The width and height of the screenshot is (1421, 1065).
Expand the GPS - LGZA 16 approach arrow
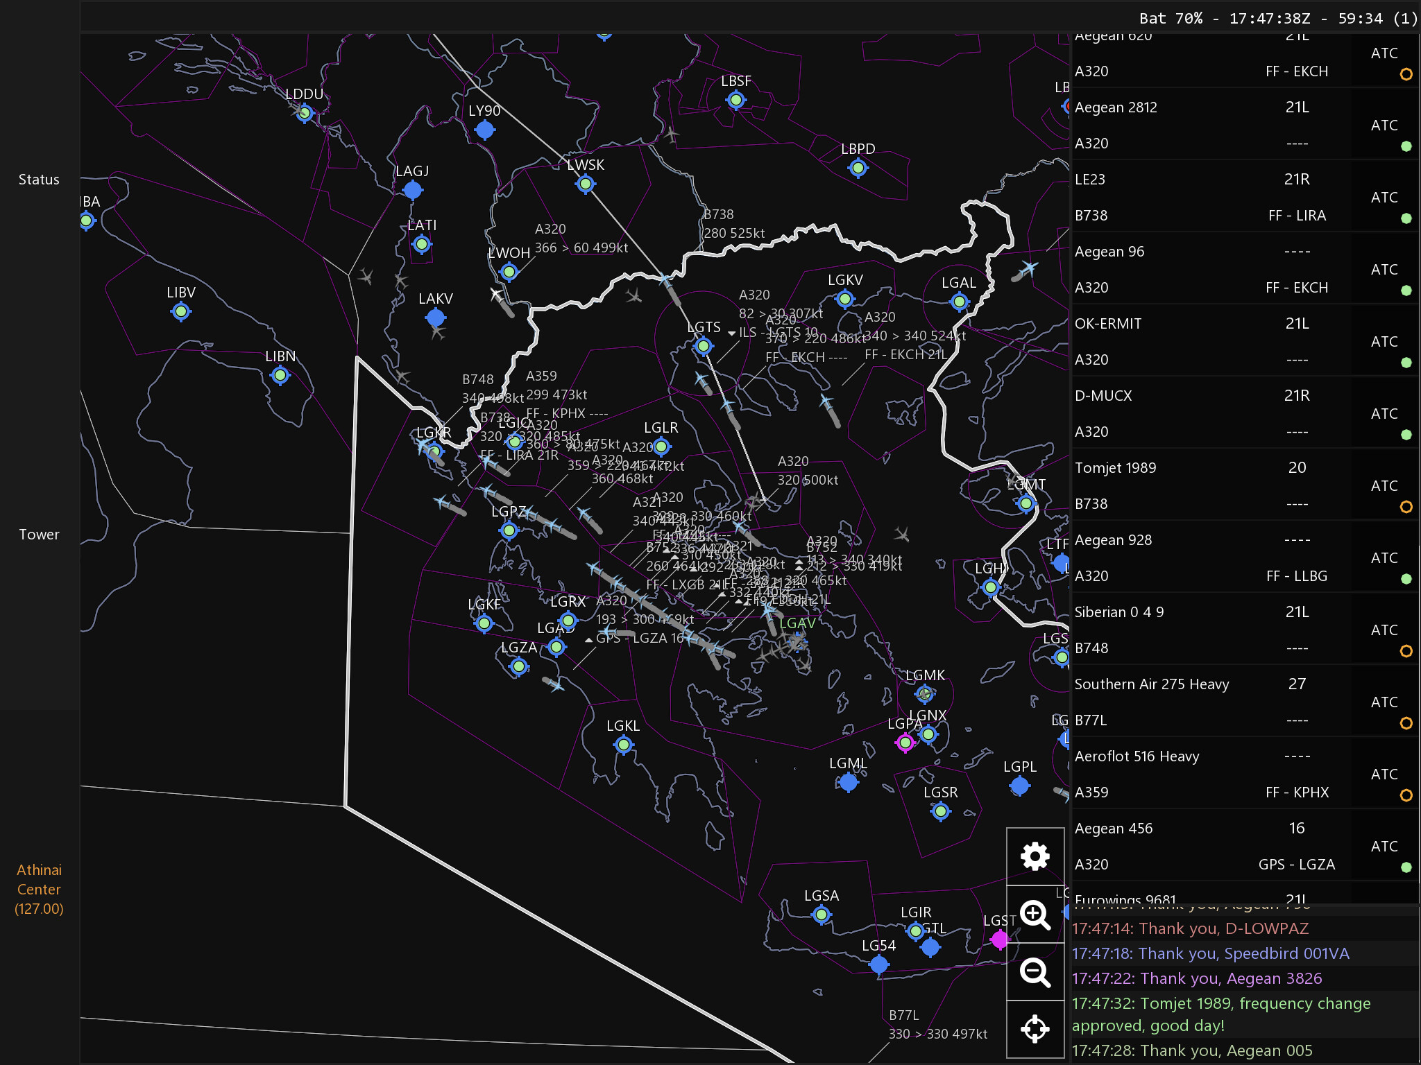[589, 639]
